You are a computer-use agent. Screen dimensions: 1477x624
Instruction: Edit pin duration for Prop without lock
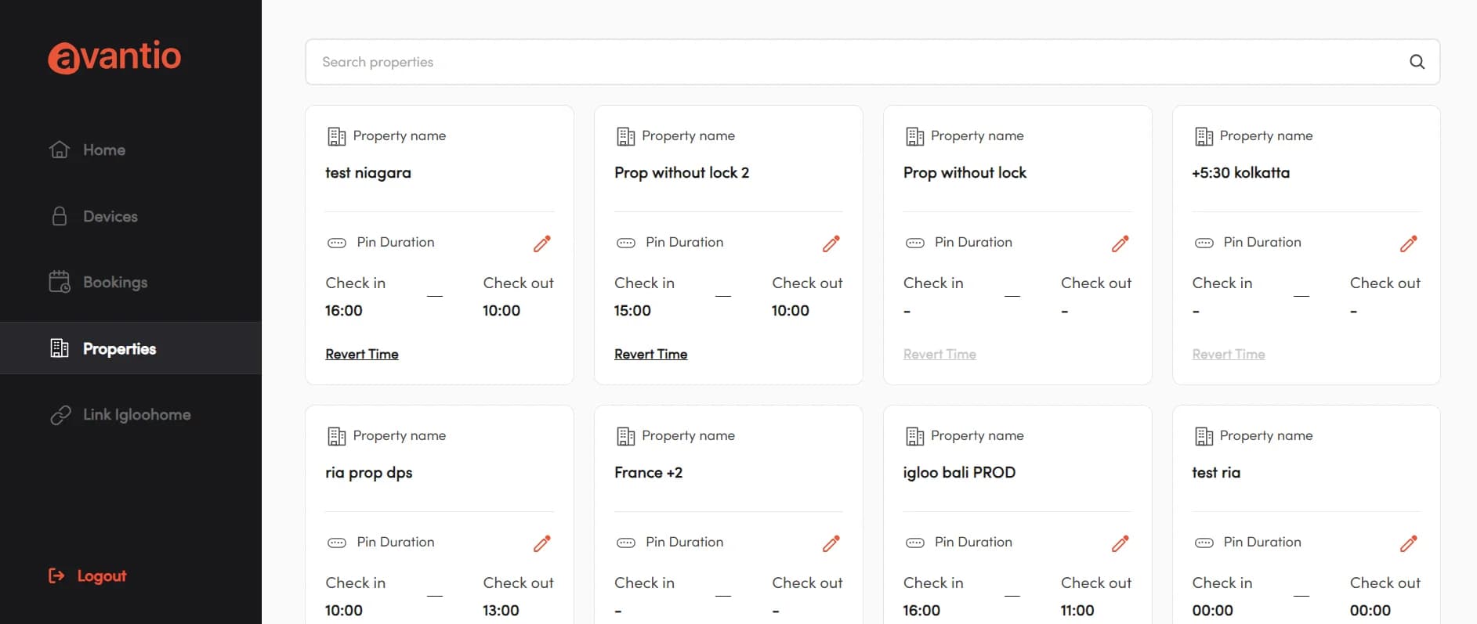1120,243
